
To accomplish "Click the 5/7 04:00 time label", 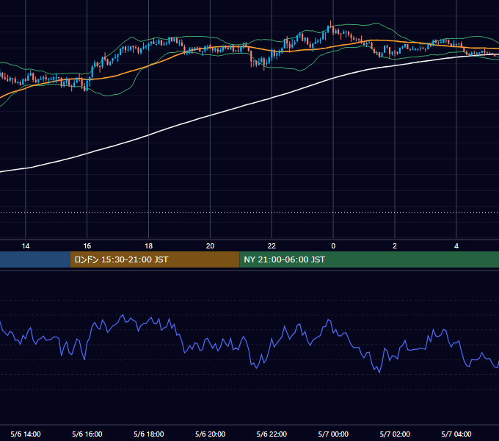I will (456, 434).
